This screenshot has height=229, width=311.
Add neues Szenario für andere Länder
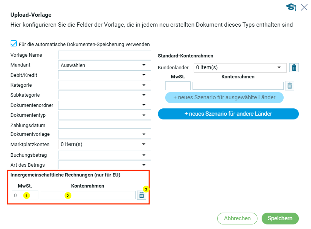[228, 114]
